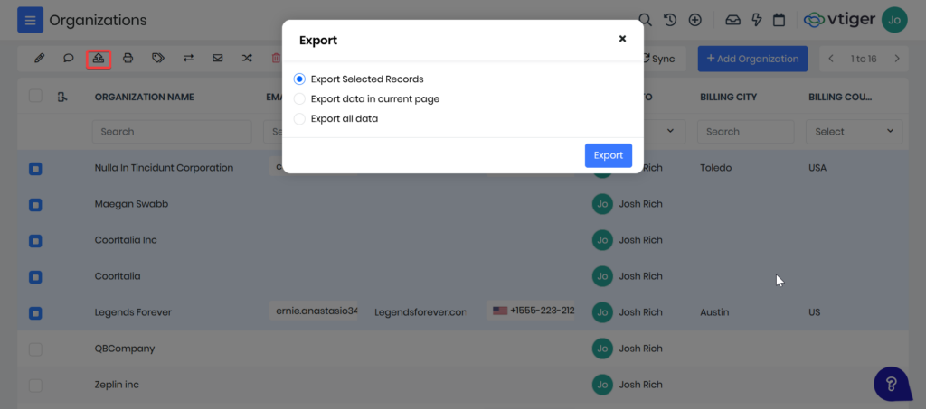
Task: Click the comment bubble toolbar icon
Action: (x=69, y=59)
